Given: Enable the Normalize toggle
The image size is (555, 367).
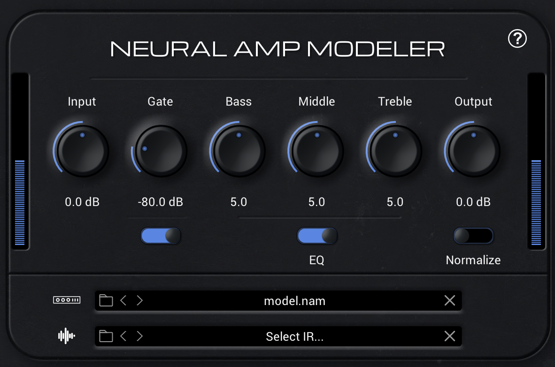Looking at the screenshot, I should pos(473,235).
